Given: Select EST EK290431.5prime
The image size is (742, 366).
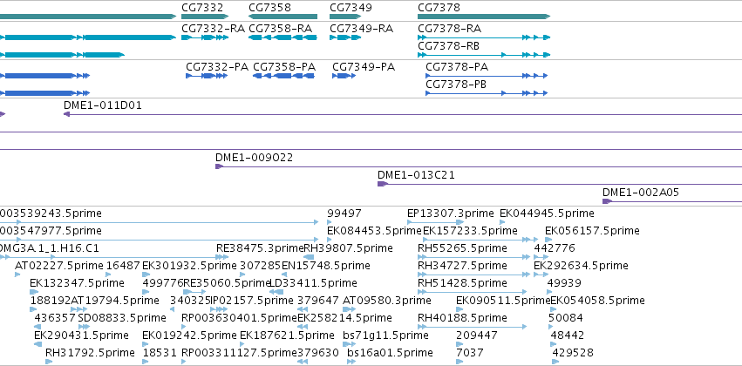Looking at the screenshot, I should (x=81, y=336).
